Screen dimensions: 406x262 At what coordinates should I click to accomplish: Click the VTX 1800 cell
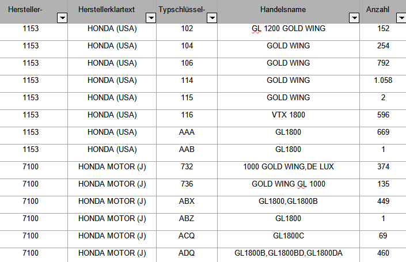point(289,118)
